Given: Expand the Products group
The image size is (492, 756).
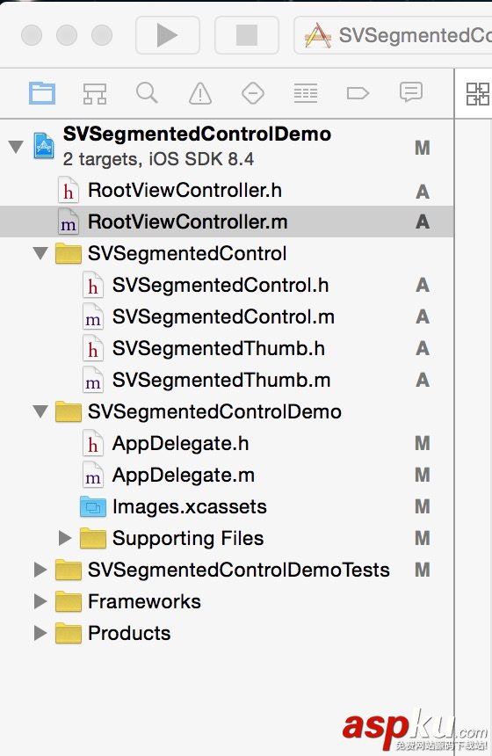Looking at the screenshot, I should pyautogui.click(x=40, y=633).
